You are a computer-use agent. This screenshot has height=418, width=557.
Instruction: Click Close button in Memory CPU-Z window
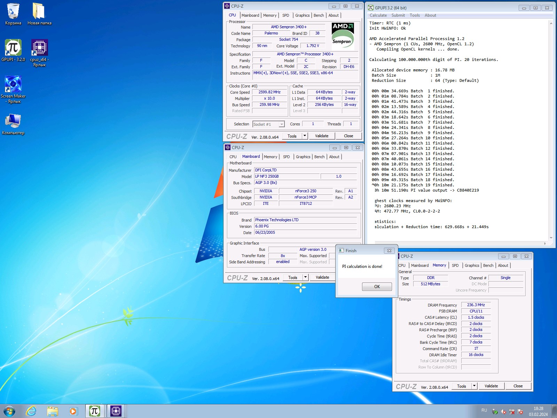[x=518, y=386]
